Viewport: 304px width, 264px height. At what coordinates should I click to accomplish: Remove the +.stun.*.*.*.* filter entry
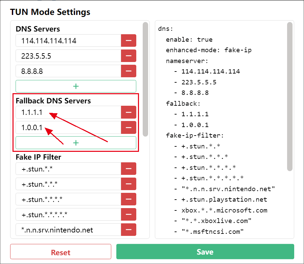click(128, 199)
